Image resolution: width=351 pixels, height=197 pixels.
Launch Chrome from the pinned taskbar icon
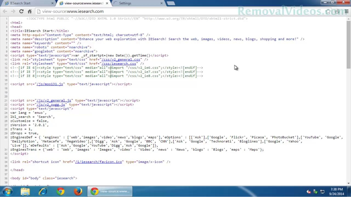pyautogui.click(x=61, y=191)
